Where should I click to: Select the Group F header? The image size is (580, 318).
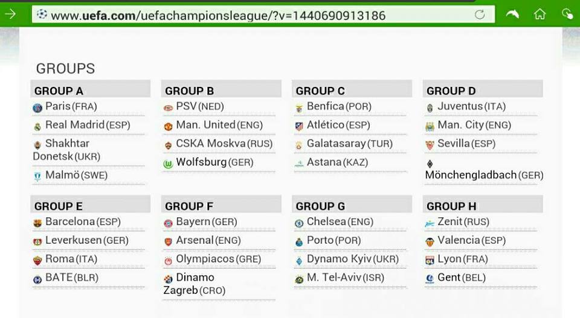point(189,206)
